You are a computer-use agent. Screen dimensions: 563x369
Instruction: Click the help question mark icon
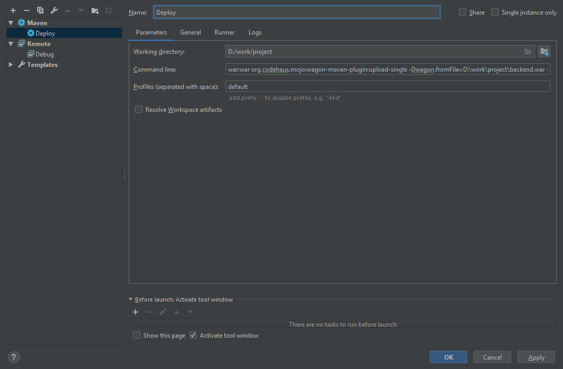(13, 357)
